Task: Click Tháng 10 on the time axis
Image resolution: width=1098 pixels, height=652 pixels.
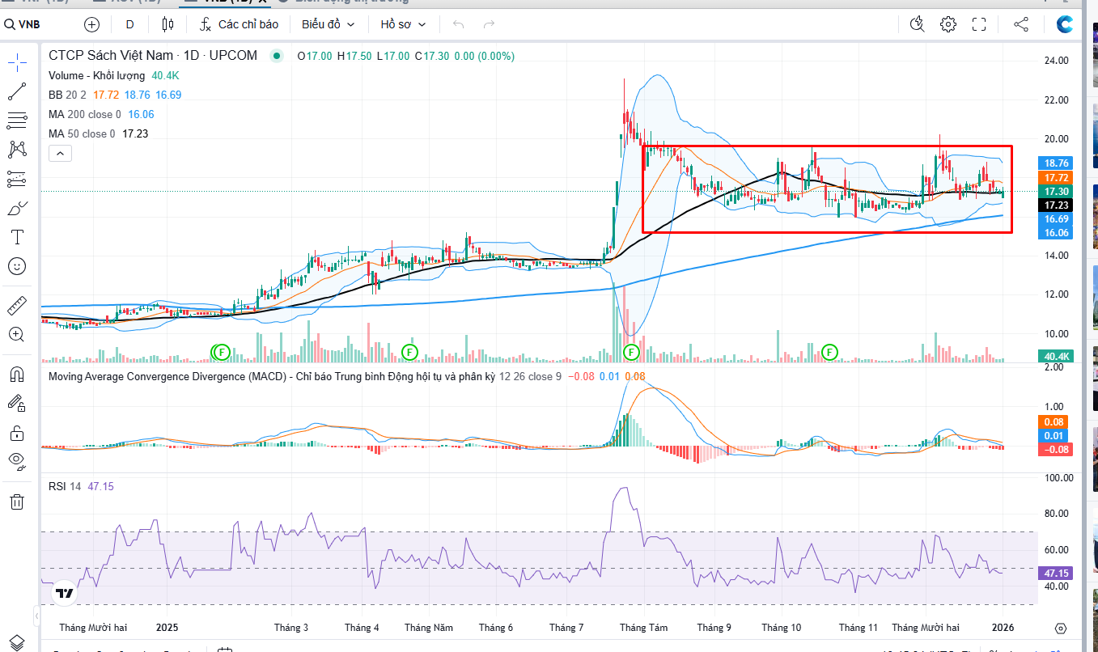Action: point(782,628)
